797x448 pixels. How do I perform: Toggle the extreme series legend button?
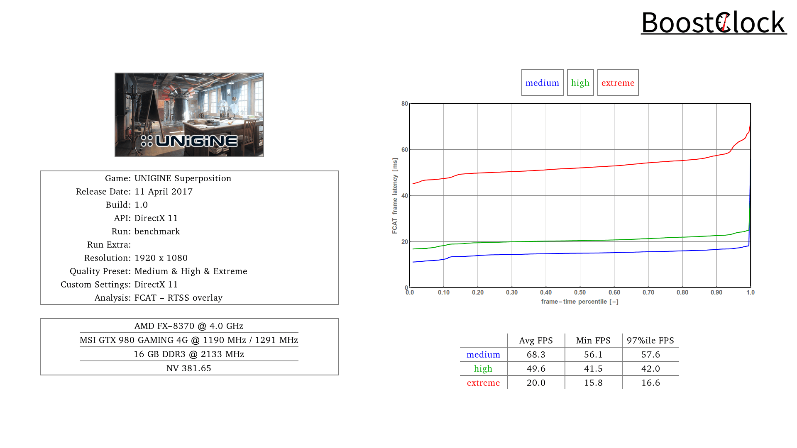coord(618,83)
